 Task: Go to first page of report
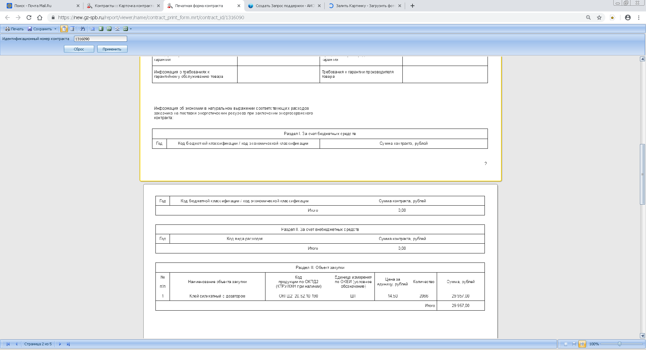[x=8, y=344]
